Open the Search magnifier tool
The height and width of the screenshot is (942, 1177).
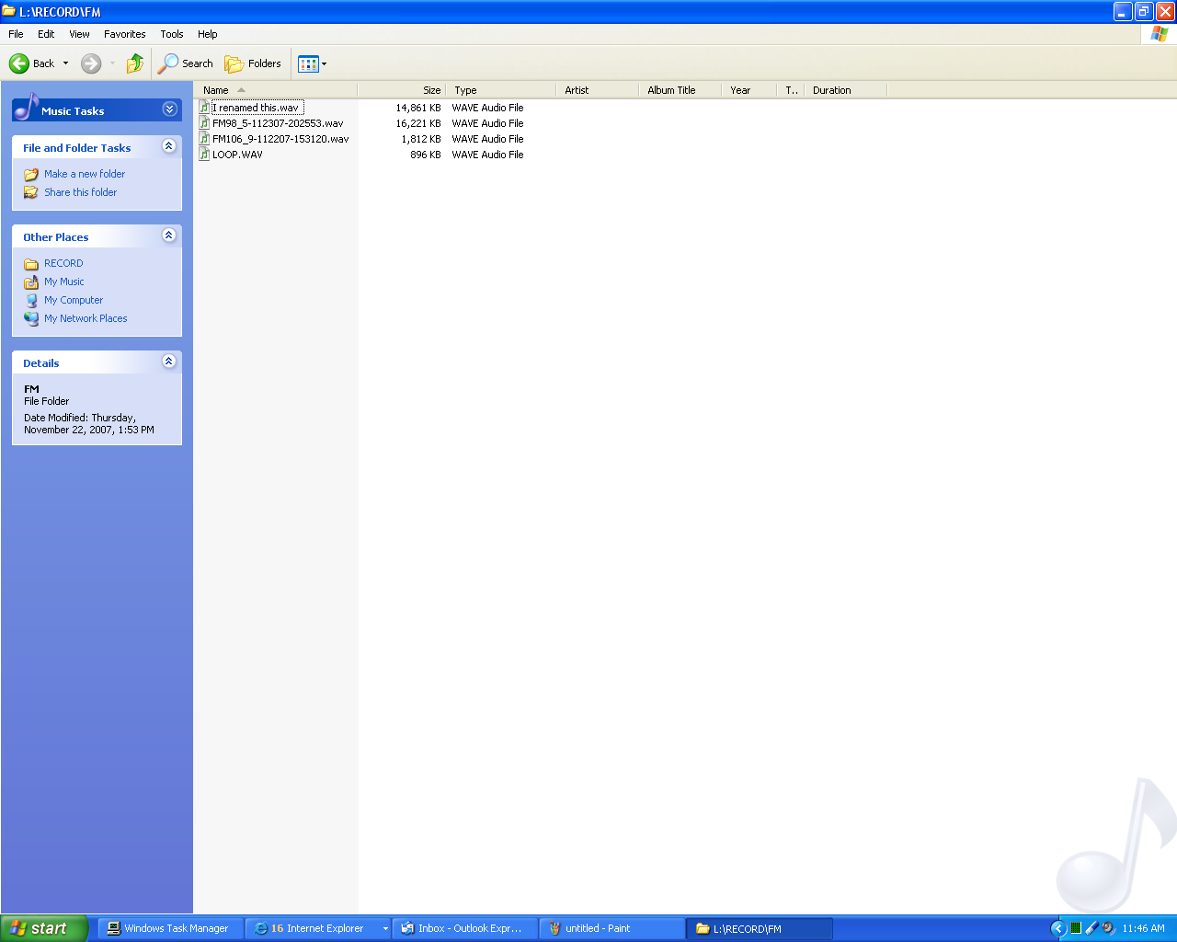click(x=168, y=63)
